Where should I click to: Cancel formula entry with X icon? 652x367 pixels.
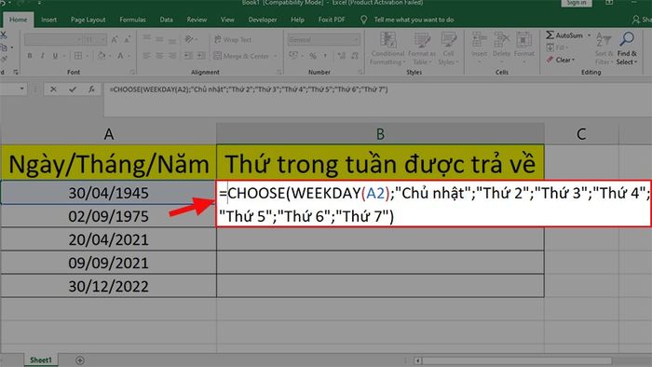point(53,88)
